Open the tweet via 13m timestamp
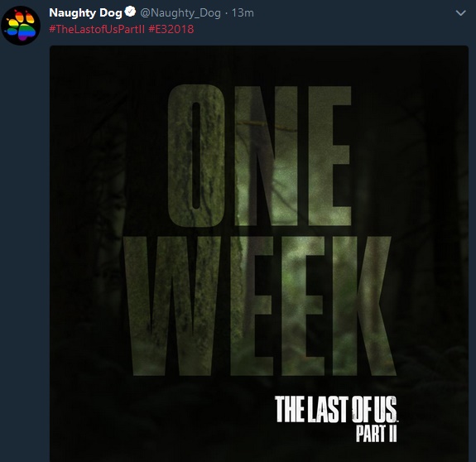This screenshot has height=462, width=476. [x=243, y=13]
